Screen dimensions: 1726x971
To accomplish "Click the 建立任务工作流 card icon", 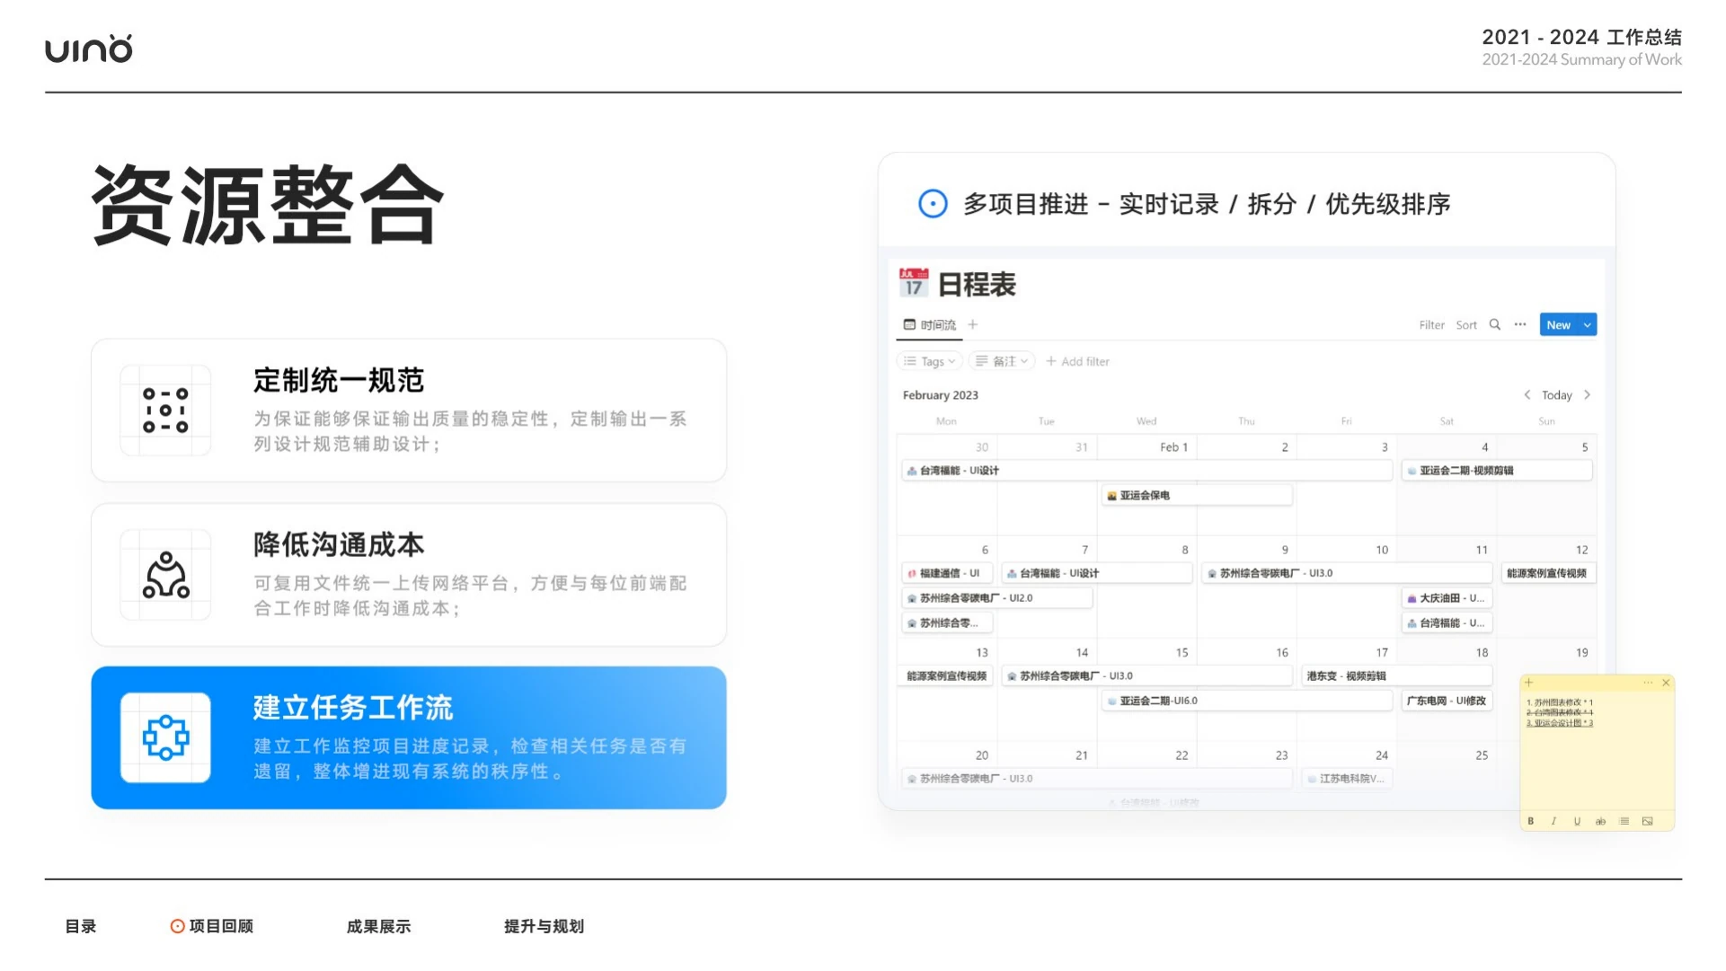I will [165, 737].
